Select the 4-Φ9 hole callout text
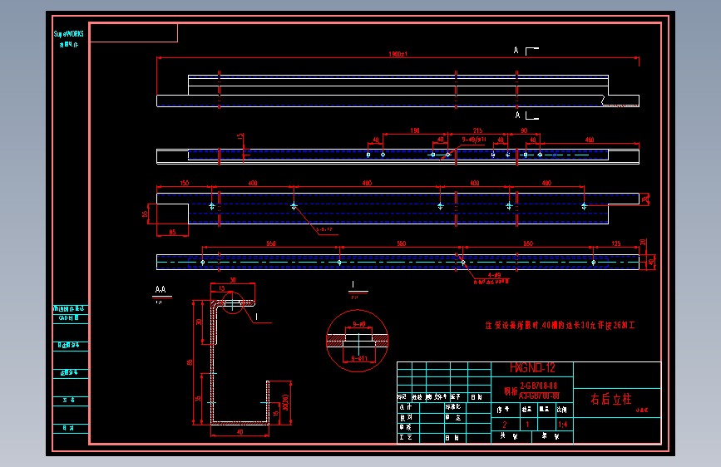The height and width of the screenshot is (467, 721). coord(494,275)
